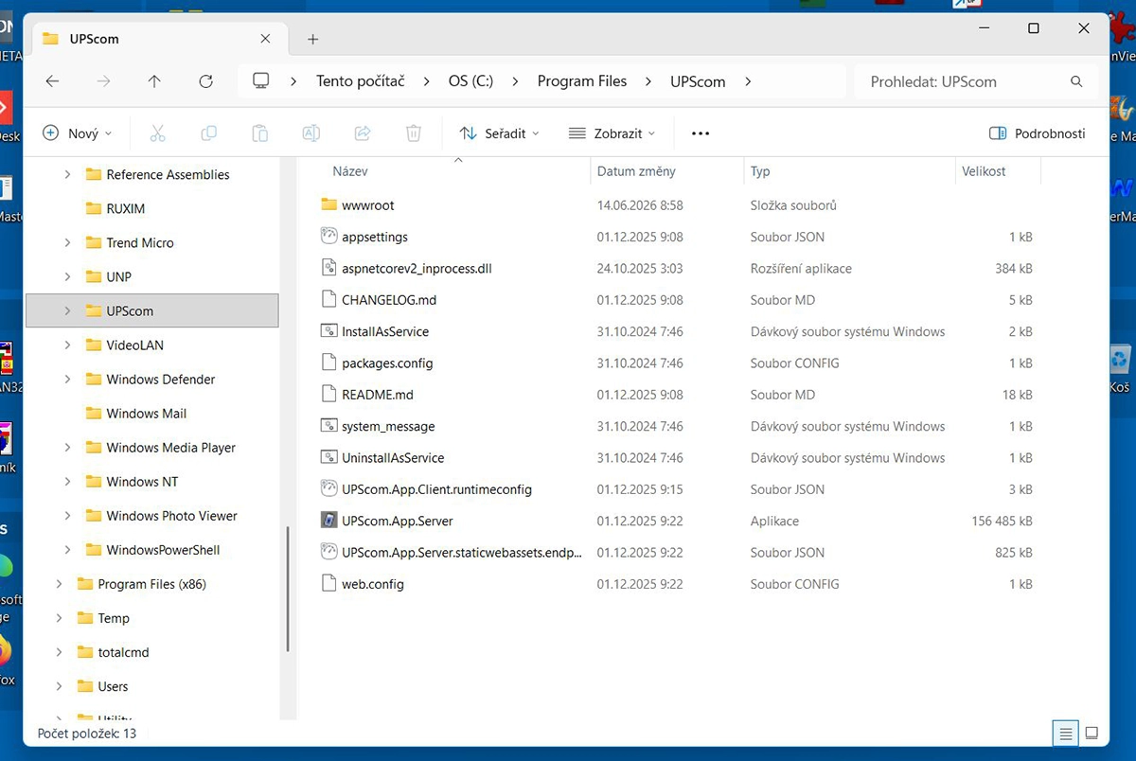Click the navigation pane vertical scrollbar

[288, 589]
